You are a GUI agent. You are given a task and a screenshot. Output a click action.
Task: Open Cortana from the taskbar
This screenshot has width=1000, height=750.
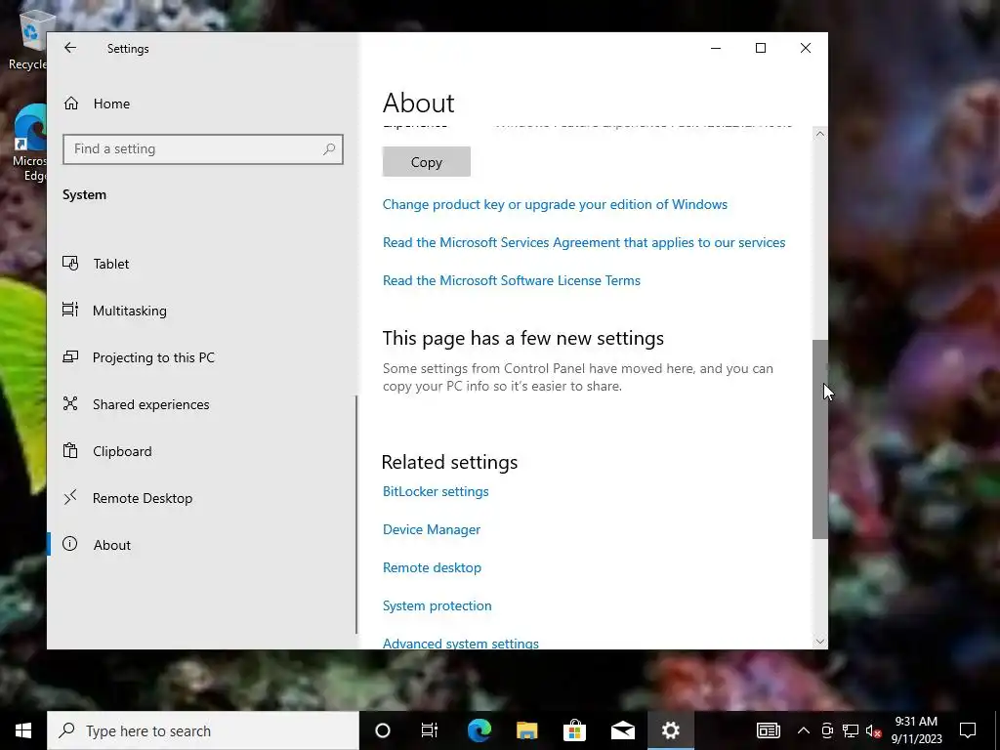coord(383,730)
